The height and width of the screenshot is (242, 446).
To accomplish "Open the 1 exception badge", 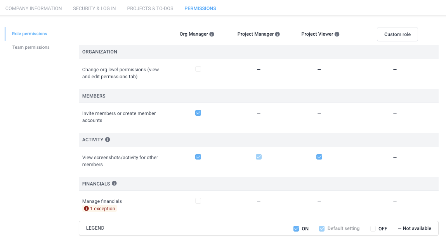I will click(99, 209).
